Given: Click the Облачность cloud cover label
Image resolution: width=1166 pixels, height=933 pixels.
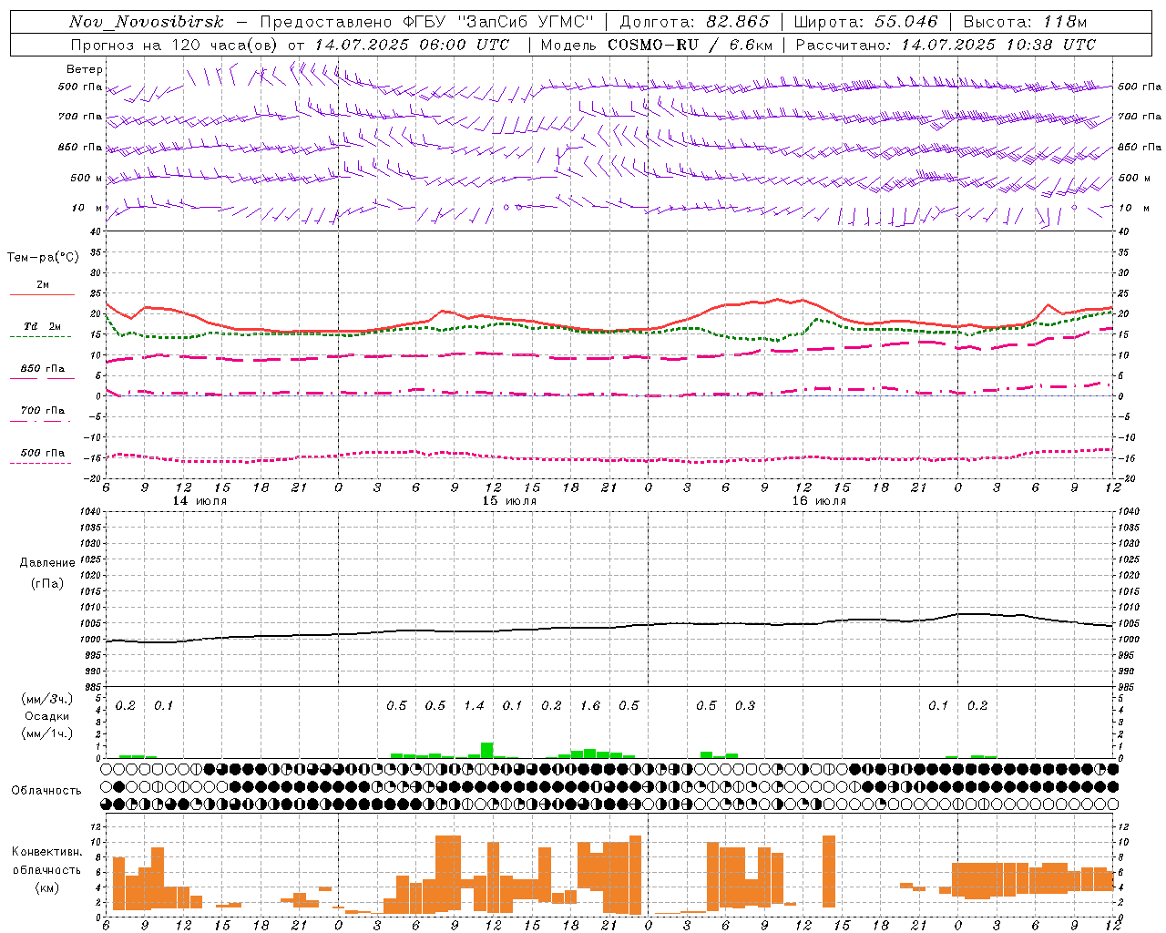Looking at the screenshot, I should tap(46, 791).
